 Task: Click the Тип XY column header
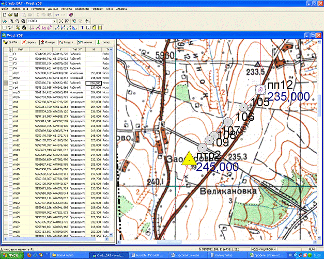(x=77, y=48)
